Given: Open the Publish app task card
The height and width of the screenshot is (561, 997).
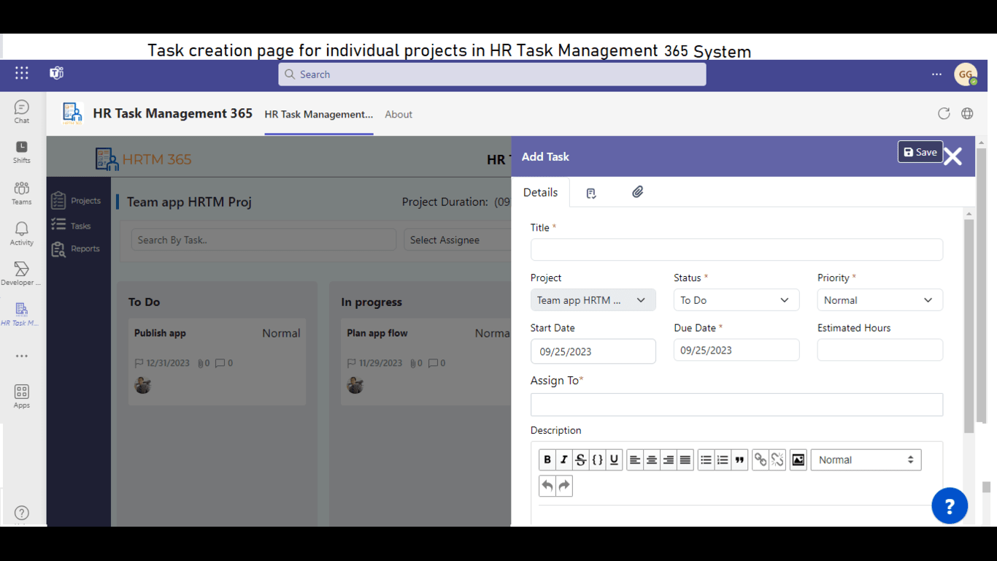Looking at the screenshot, I should tap(217, 362).
